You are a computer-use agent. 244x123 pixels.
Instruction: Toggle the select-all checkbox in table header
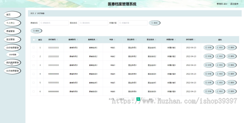(x=34, y=40)
